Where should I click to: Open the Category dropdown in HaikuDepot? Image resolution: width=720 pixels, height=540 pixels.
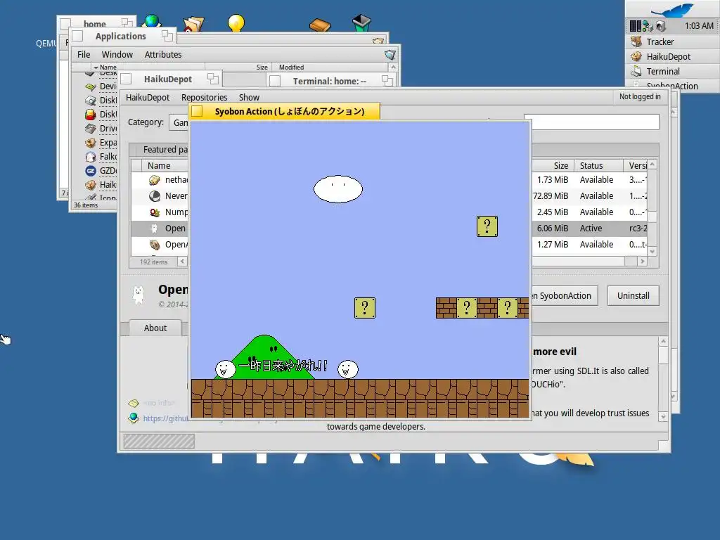(179, 122)
